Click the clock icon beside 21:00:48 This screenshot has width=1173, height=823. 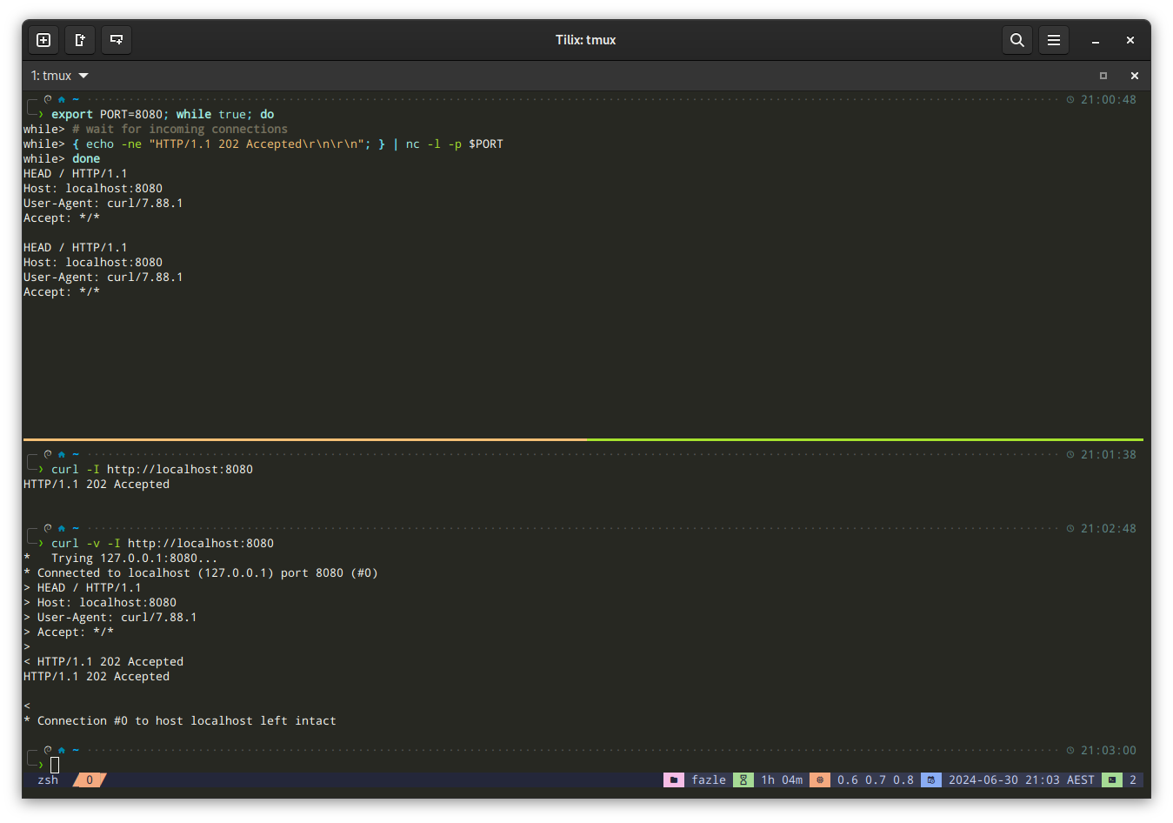point(1070,99)
